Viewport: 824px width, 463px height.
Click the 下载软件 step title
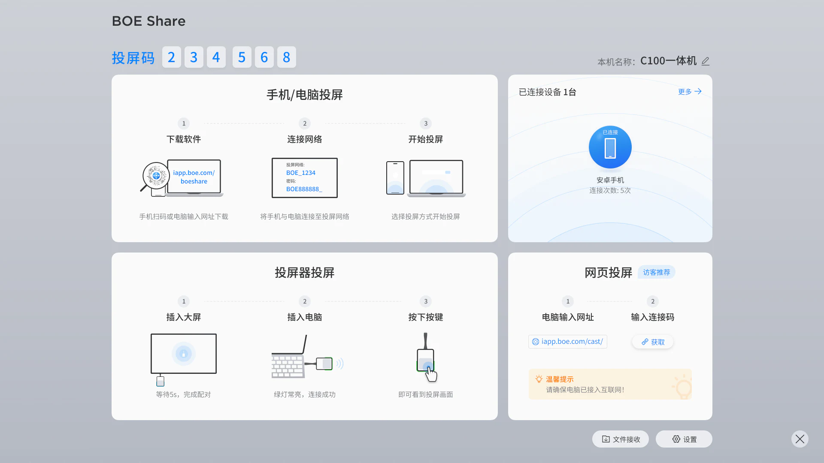pyautogui.click(x=184, y=139)
